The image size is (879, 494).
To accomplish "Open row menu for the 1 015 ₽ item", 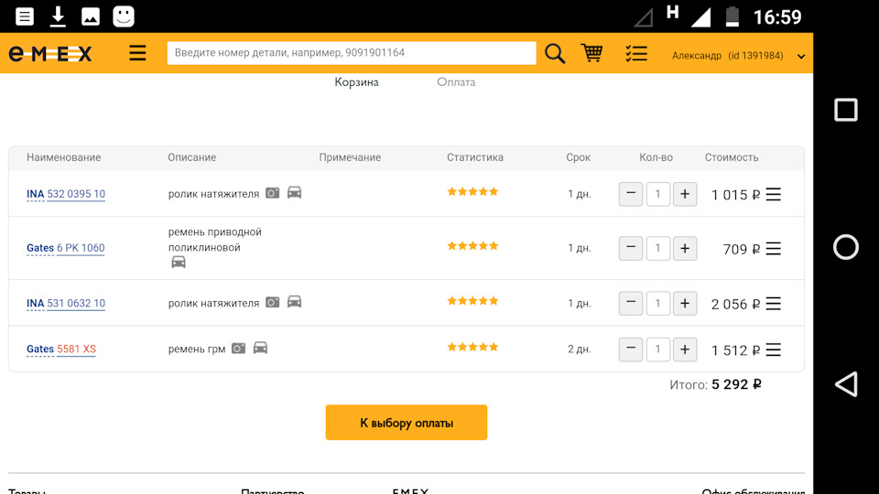I will pyautogui.click(x=774, y=194).
